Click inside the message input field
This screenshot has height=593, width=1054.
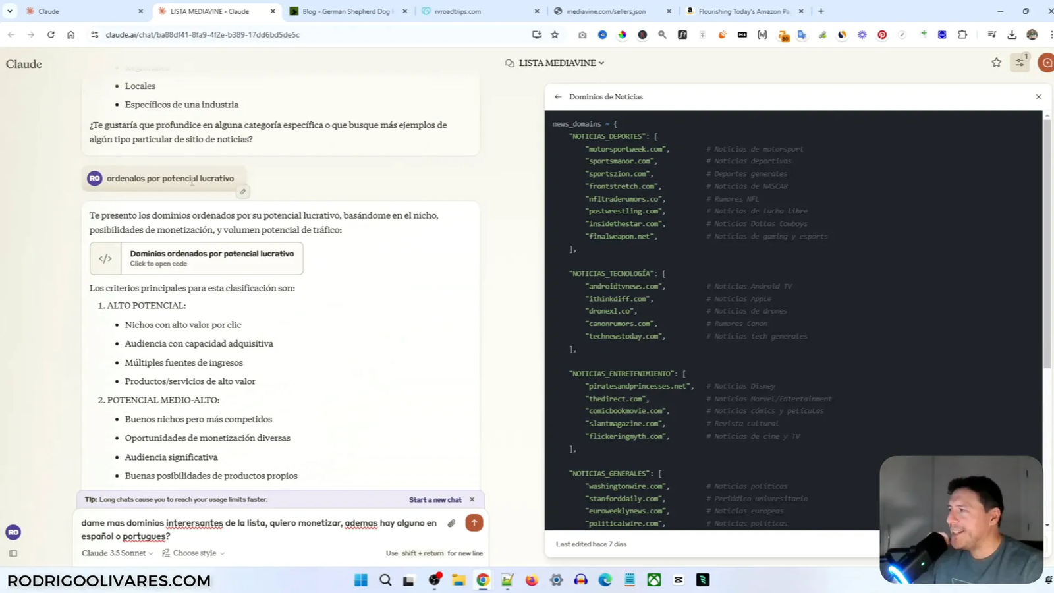263,529
